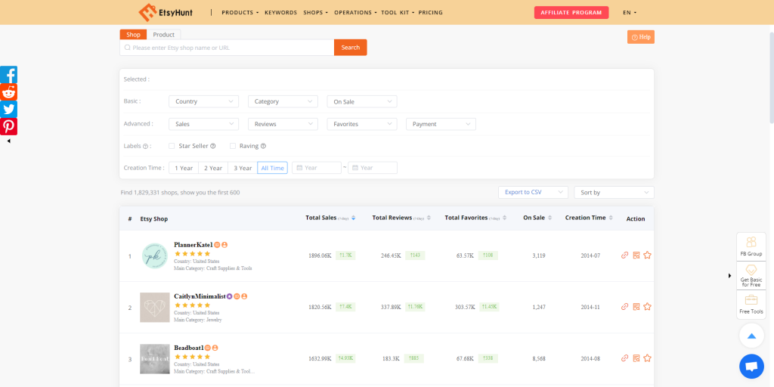774x387 pixels.
Task: Expand the Country filter dropdown
Action: (x=203, y=101)
